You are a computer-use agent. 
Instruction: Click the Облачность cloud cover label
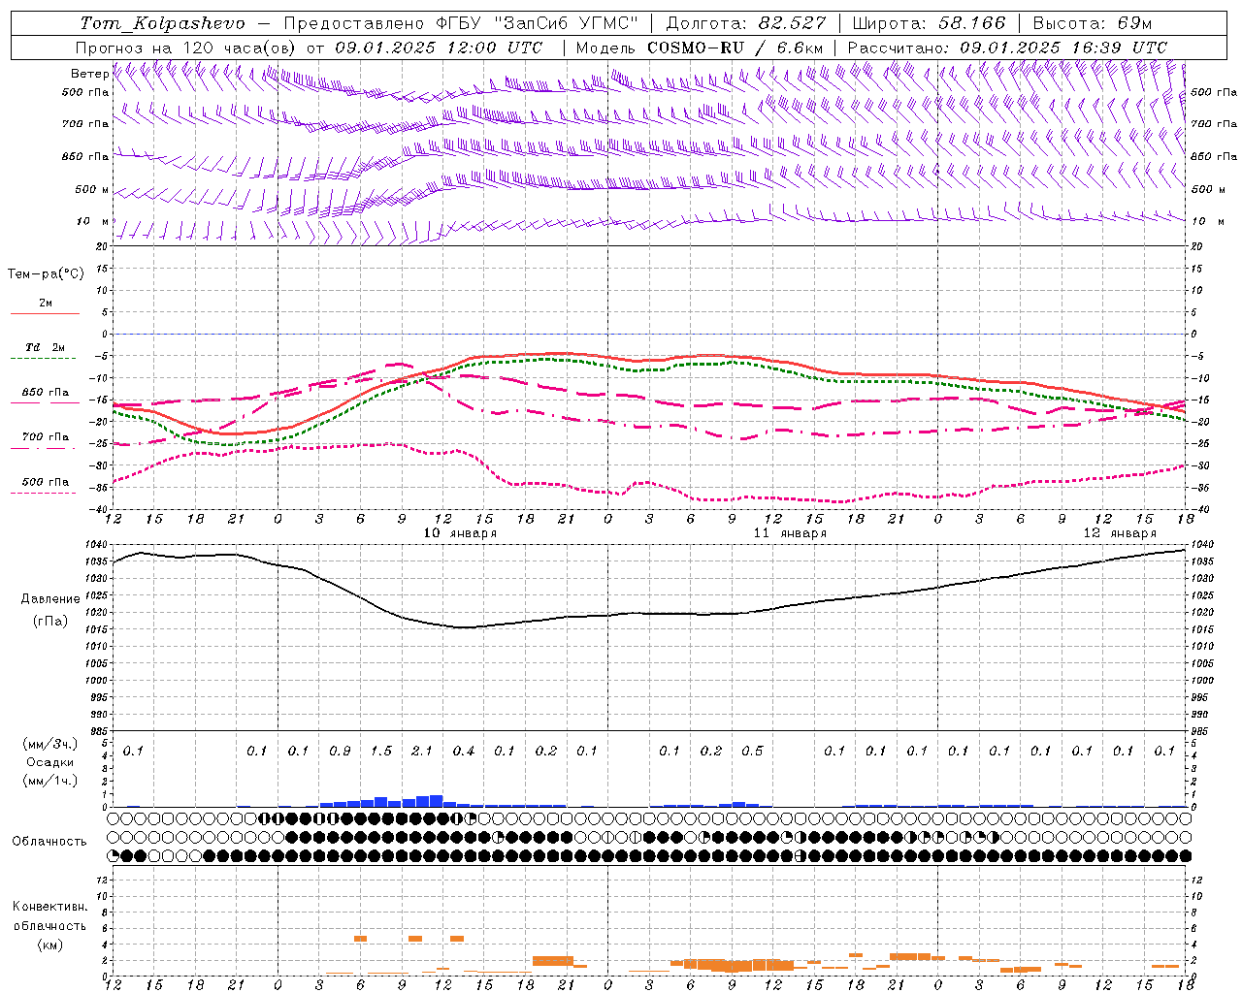click(49, 842)
